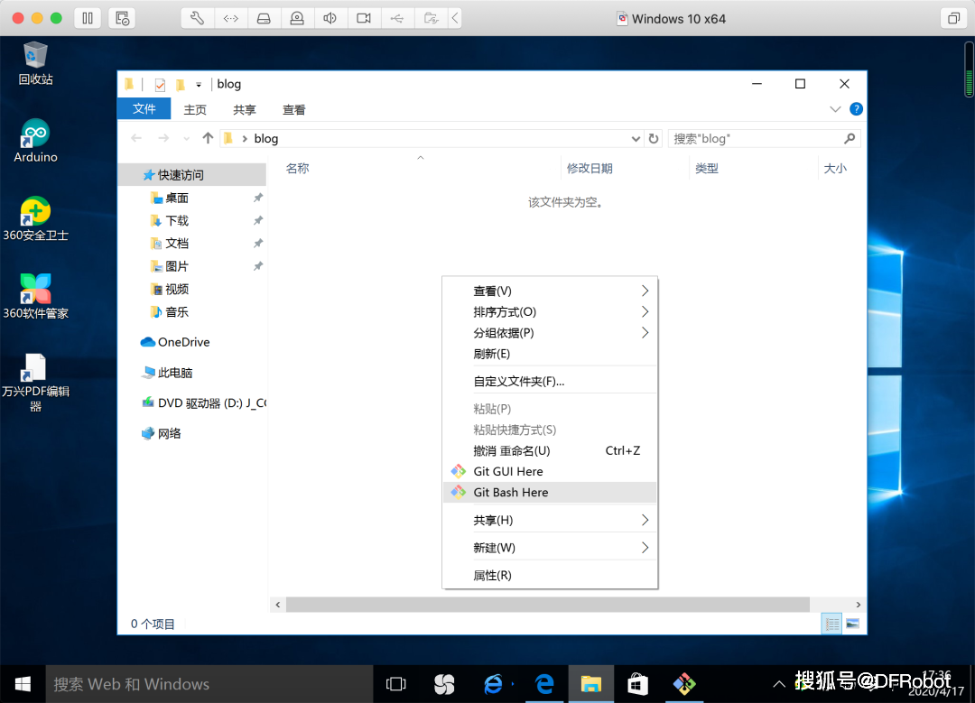The image size is (975, 703).
Task: Open the Arduino desktop shortcut
Action: click(35, 141)
